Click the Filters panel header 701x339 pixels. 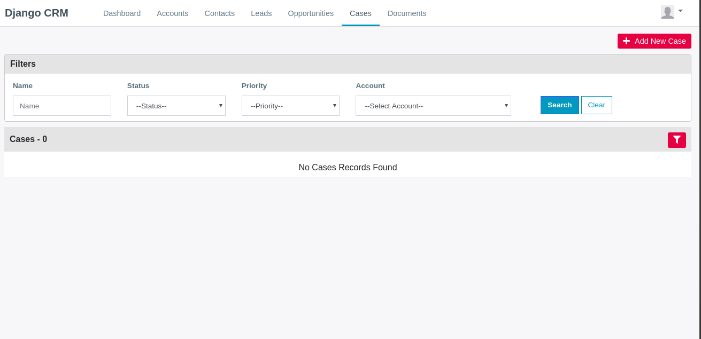coord(348,64)
